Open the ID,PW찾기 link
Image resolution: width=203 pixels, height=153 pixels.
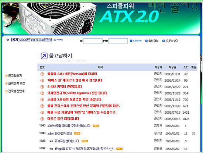click(171, 41)
